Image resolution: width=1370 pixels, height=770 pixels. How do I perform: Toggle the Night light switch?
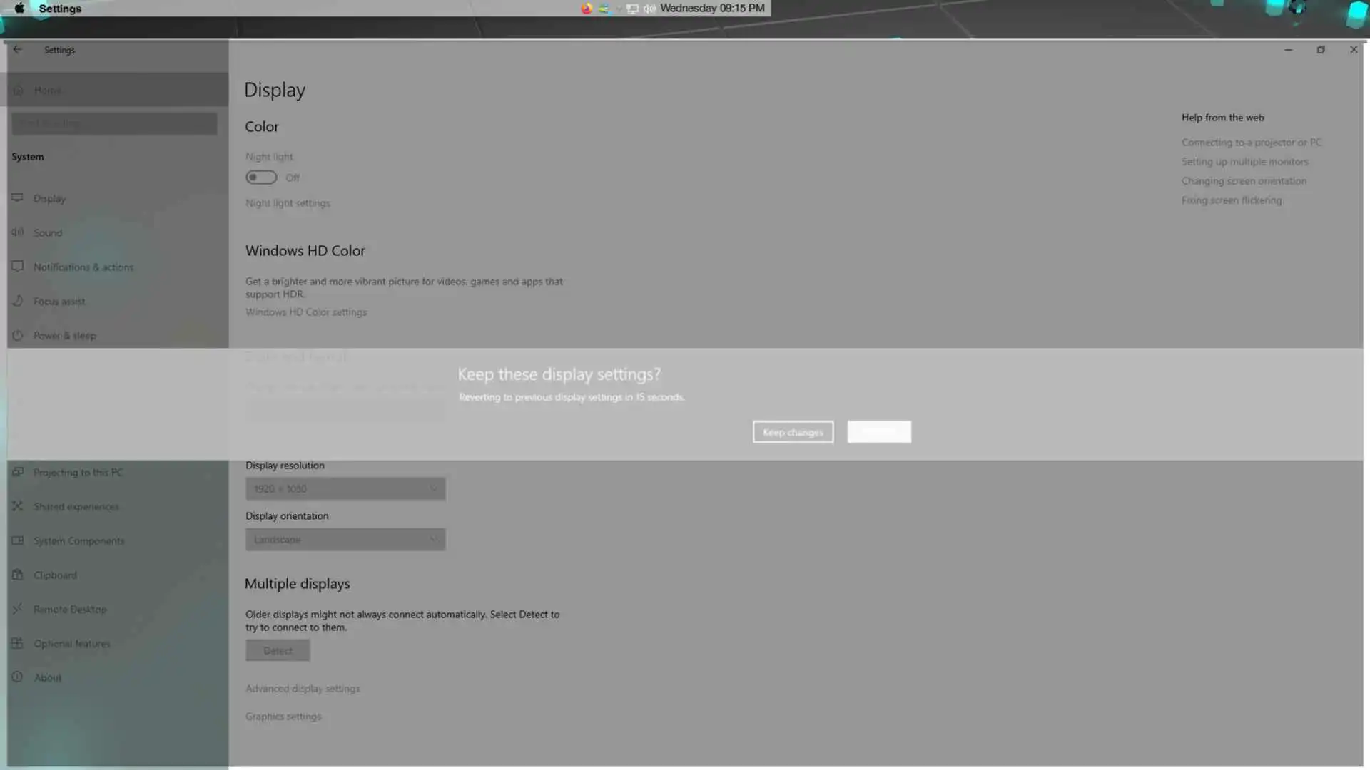pyautogui.click(x=261, y=178)
